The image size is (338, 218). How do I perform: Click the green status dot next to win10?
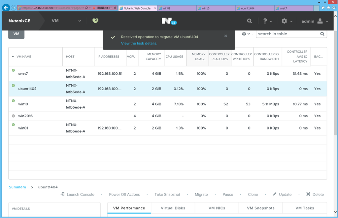point(13,100)
